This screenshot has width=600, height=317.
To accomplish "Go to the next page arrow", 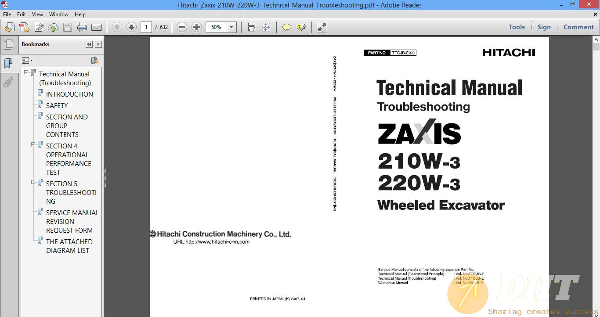I will tap(131, 27).
